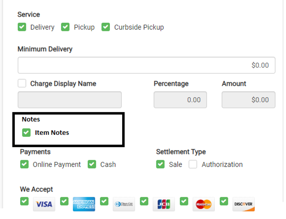Screen dimensions: 286x219
Task: Uncheck Sale settlement type
Action: (160, 165)
